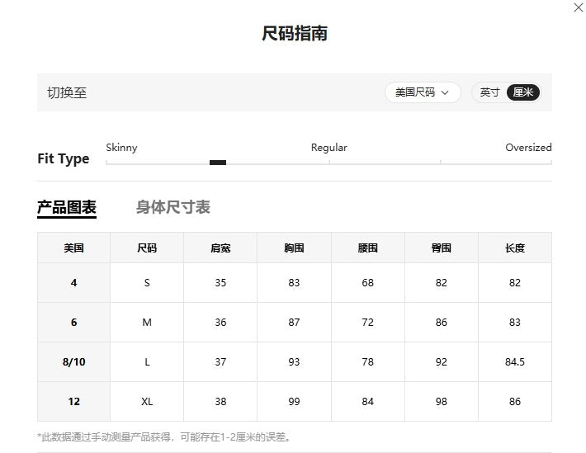Select the US size 12 row header
This screenshot has height=453, width=586.
73,402
